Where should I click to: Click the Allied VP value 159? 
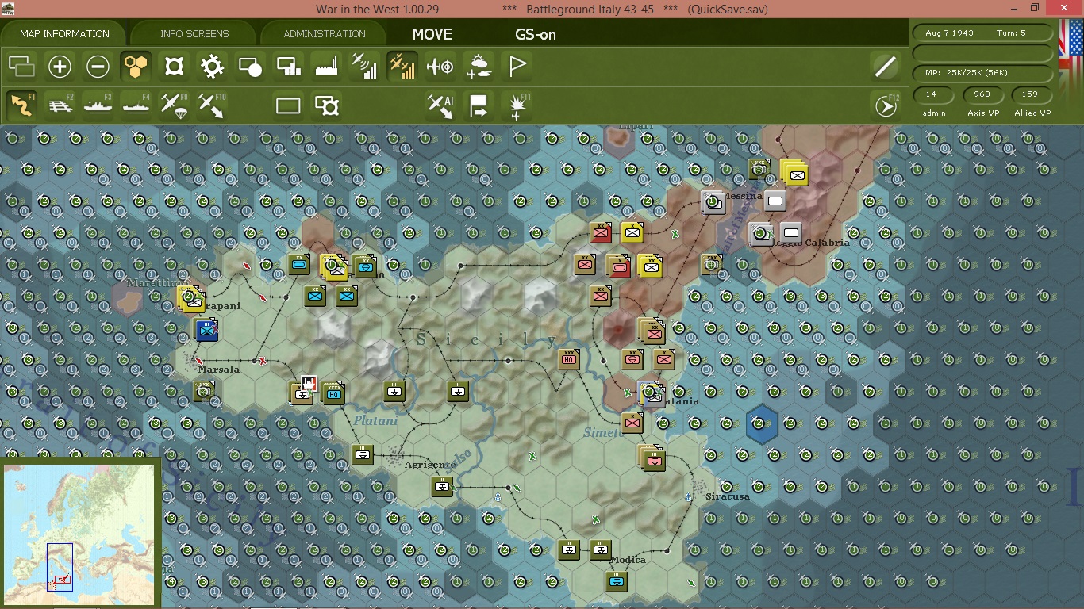[x=1031, y=94]
